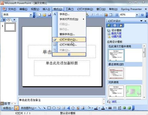Click the Insert Table toolbar icon
148x115 pixels.
point(111,15)
